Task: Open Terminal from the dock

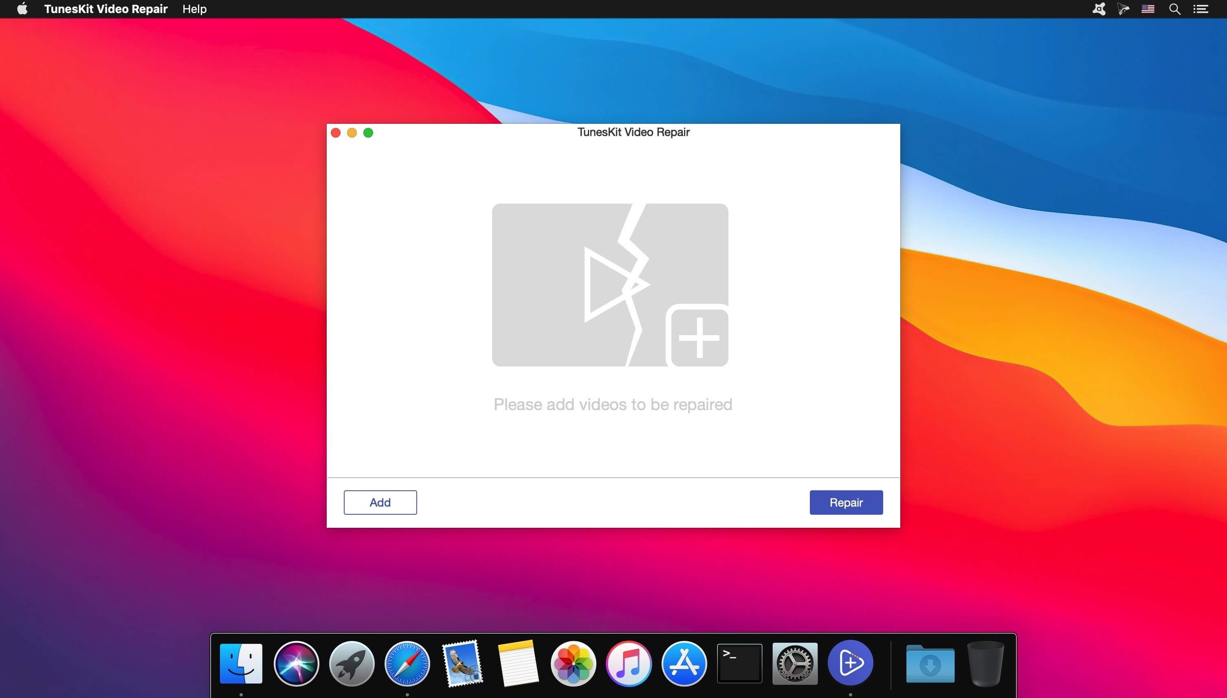Action: [x=739, y=663]
